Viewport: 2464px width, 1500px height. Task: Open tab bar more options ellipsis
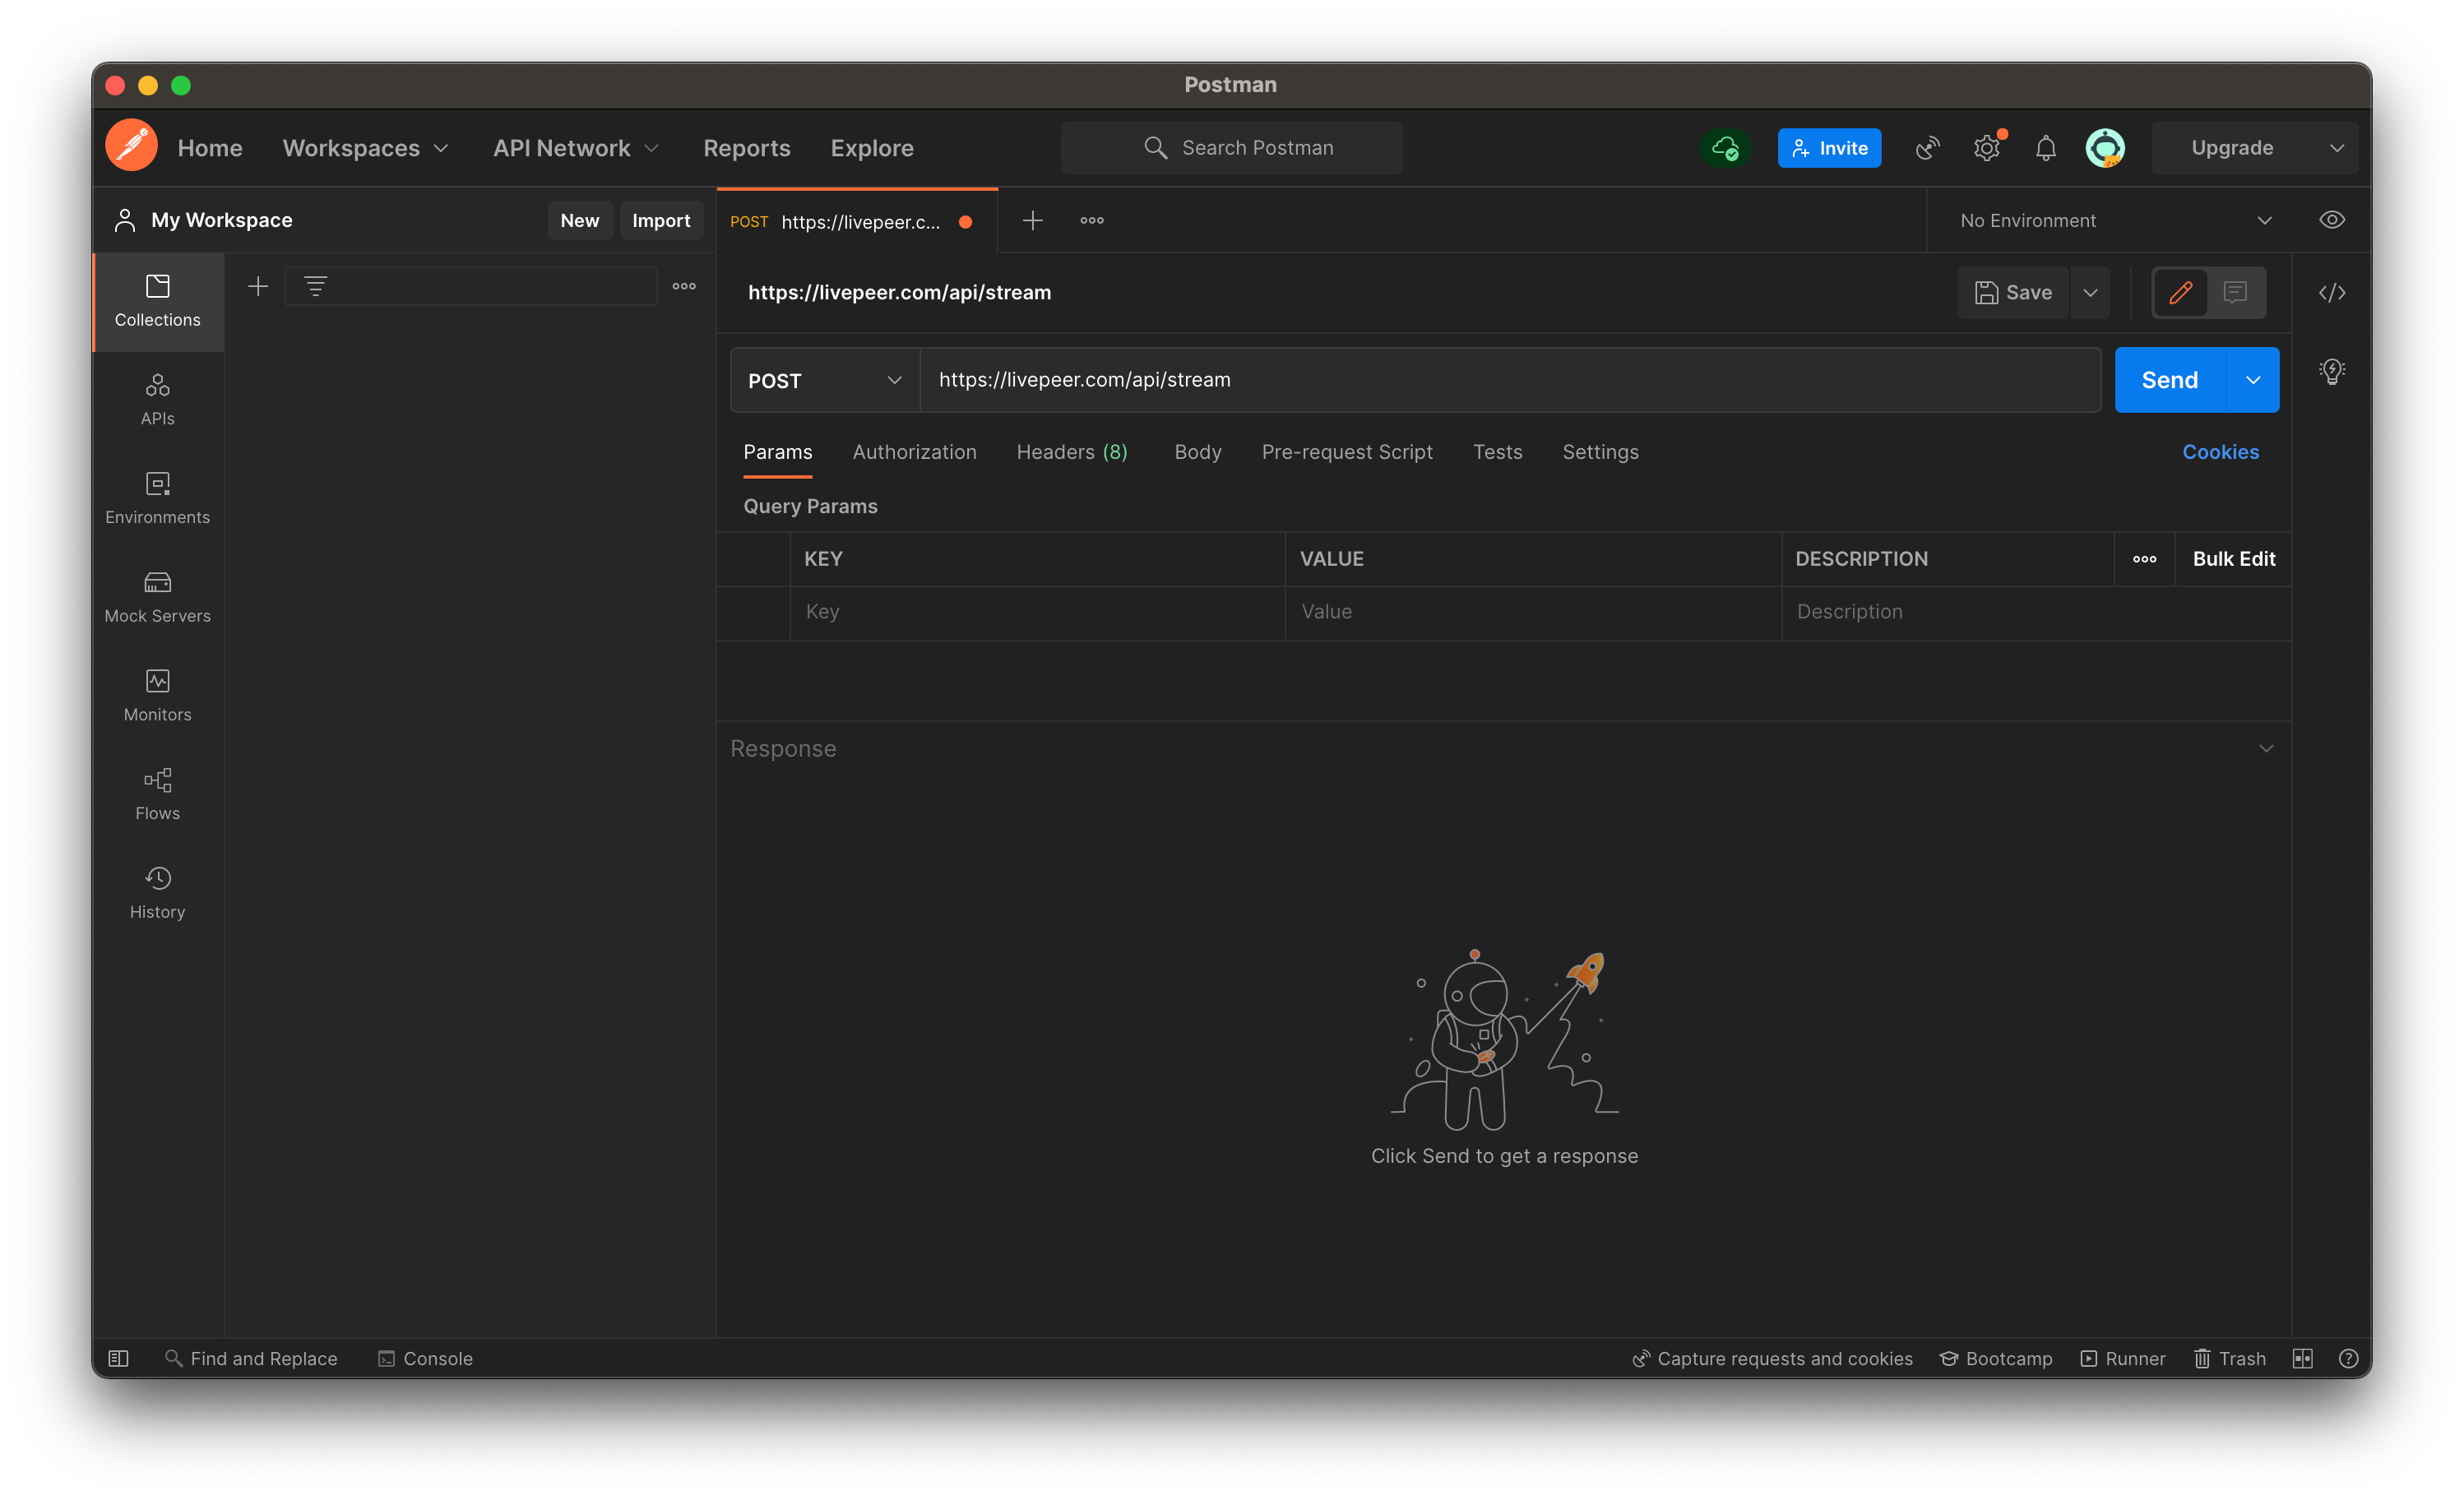coord(1092,220)
